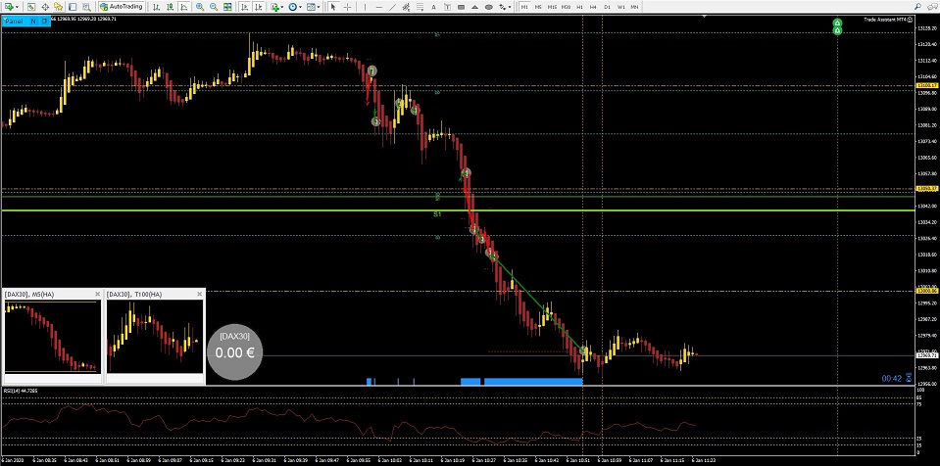Switch to W1 timeframe
The width and height of the screenshot is (940, 466).
pos(621,7)
